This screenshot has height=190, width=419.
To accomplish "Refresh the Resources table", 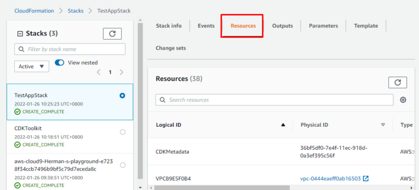I will click(398, 82).
